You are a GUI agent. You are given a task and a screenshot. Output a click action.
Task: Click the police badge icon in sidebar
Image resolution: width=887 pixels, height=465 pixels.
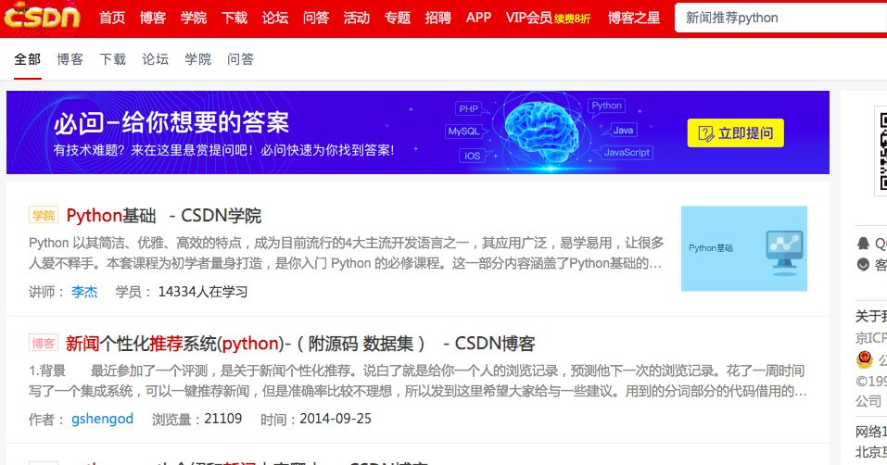click(x=865, y=359)
